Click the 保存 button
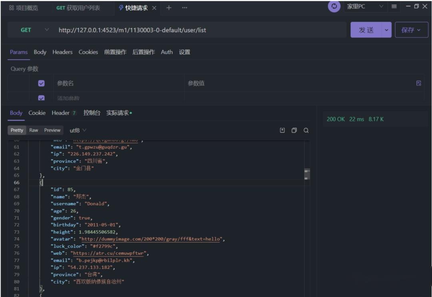 click(411, 30)
